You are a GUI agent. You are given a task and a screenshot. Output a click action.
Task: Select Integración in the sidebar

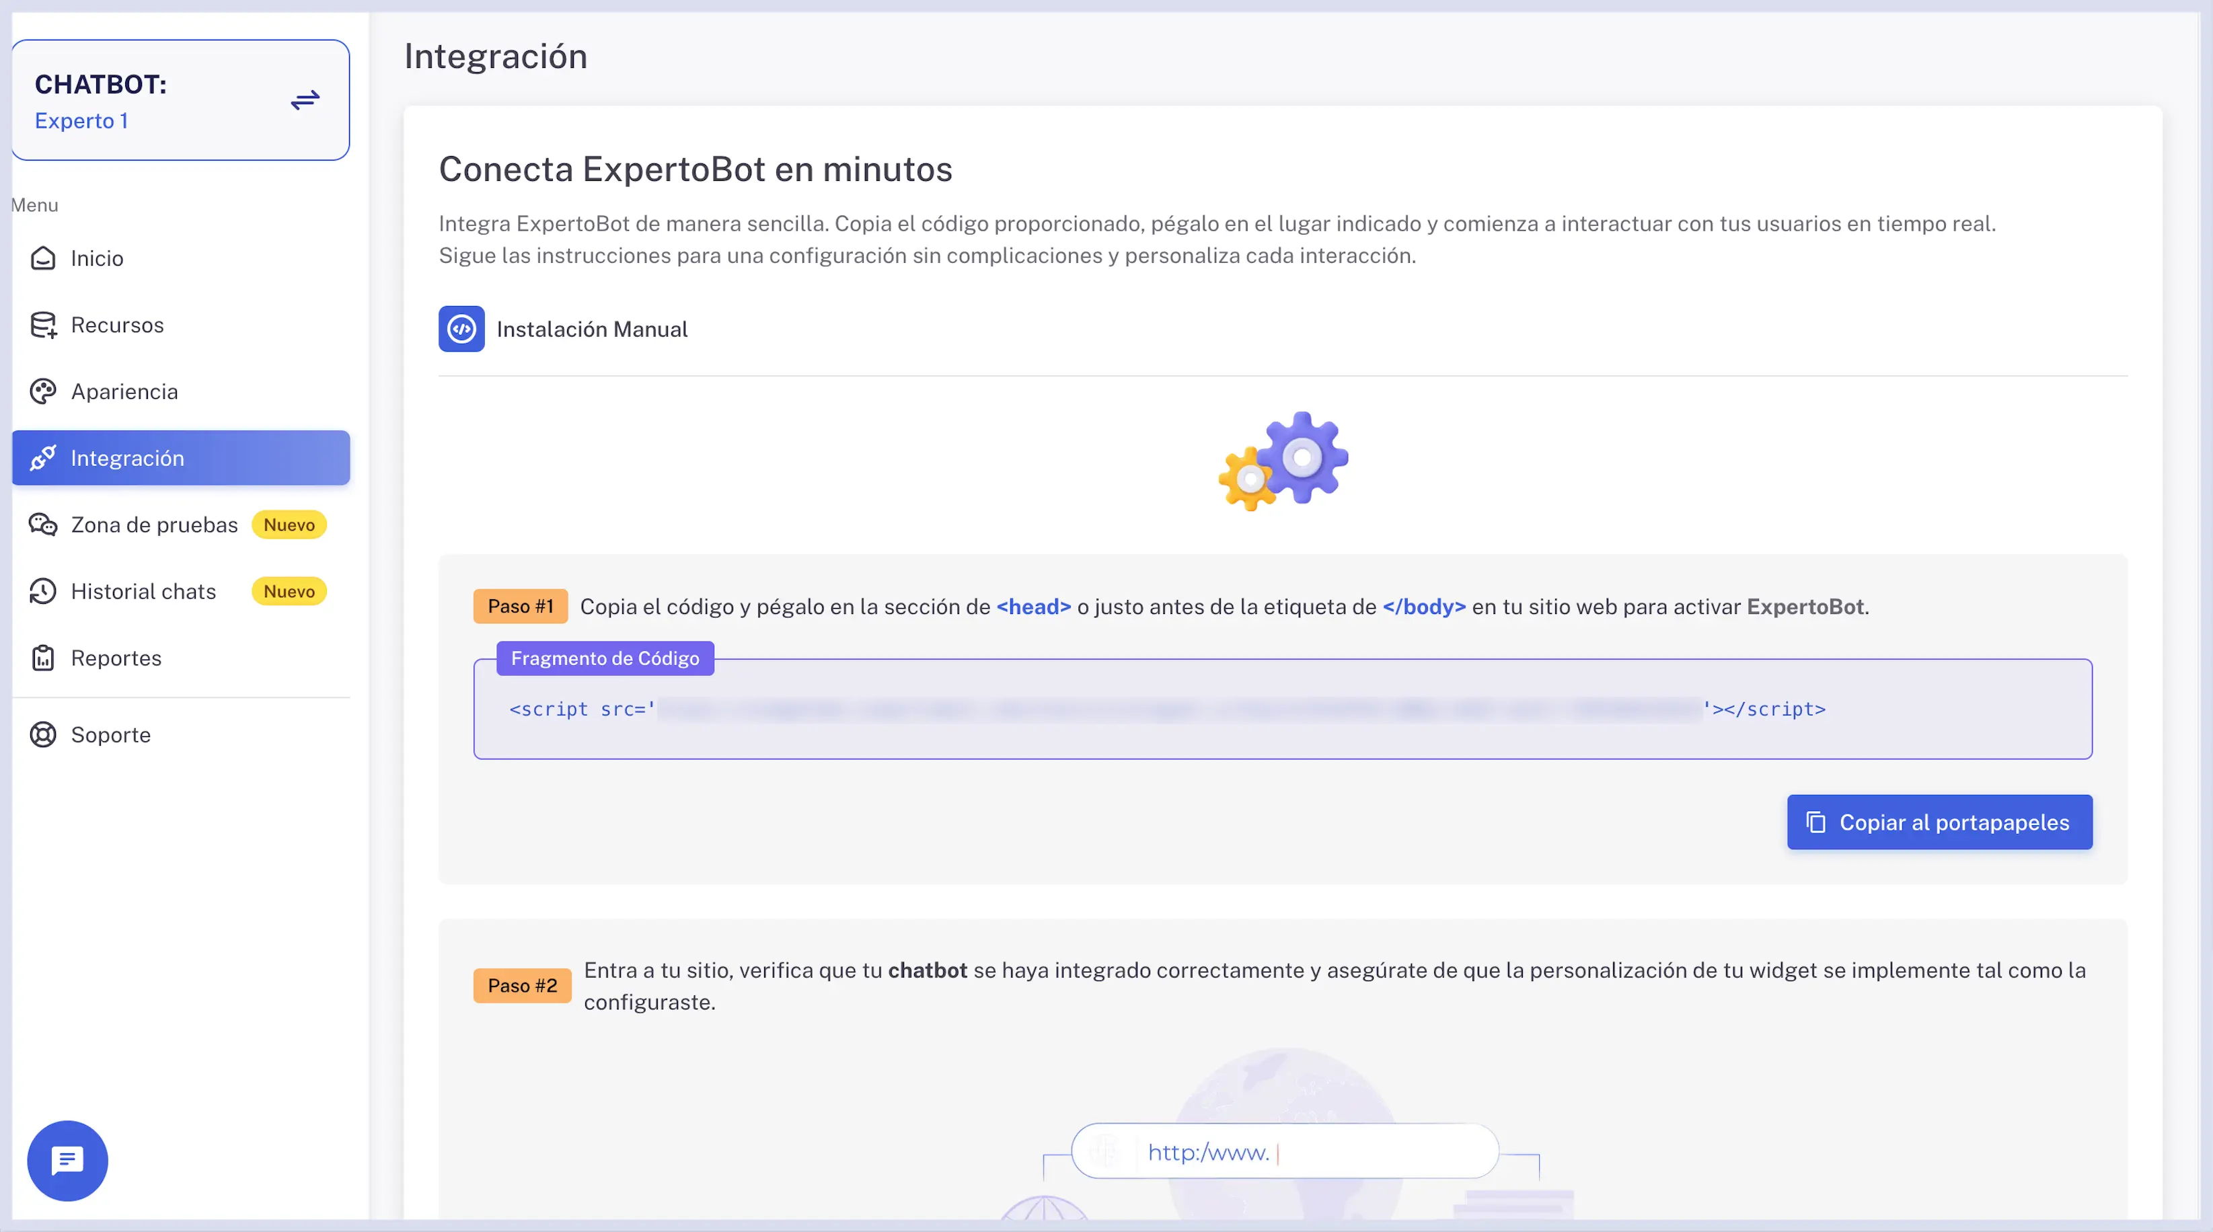point(181,458)
